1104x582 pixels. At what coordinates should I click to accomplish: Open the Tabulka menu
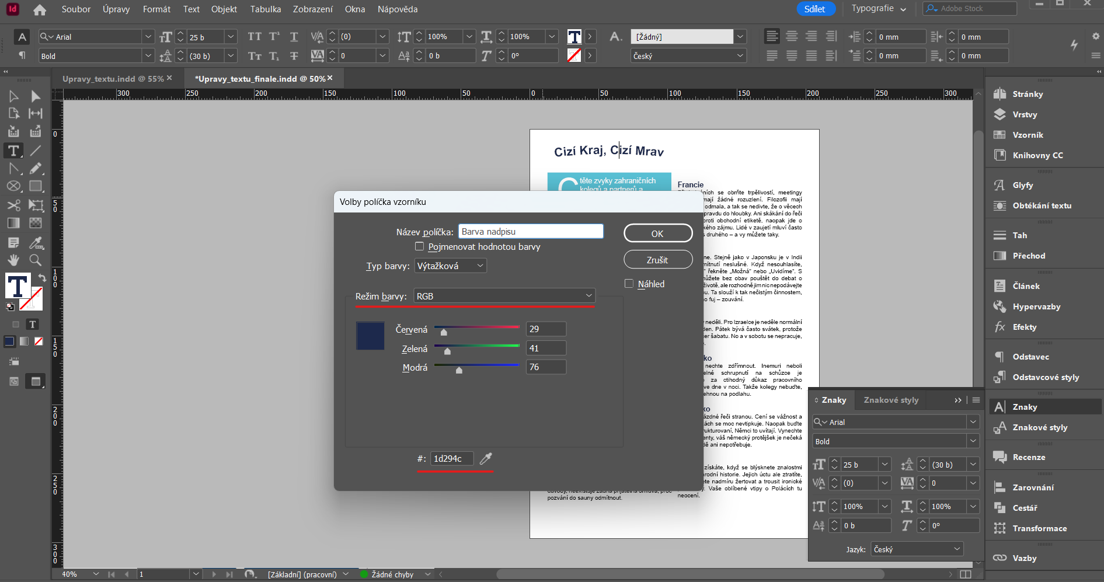265,9
